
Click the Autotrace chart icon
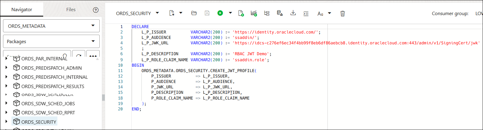pyautogui.click(x=254, y=13)
